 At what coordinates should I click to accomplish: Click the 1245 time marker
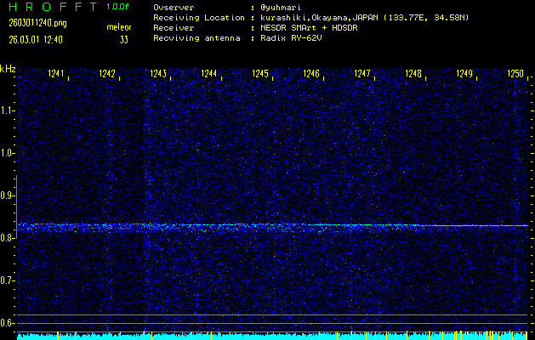click(x=260, y=74)
